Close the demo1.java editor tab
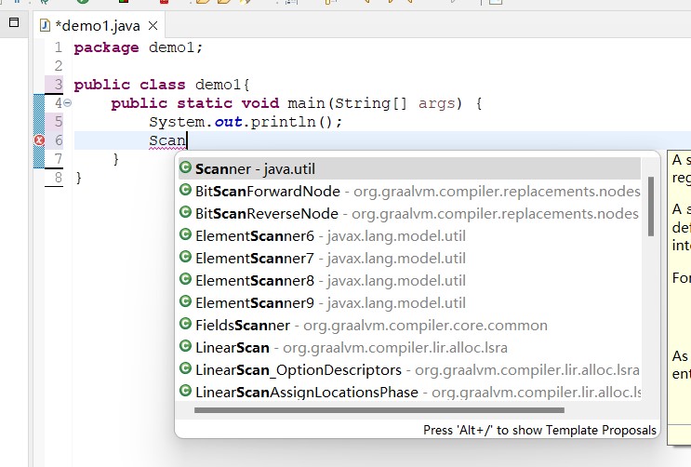 [x=153, y=26]
